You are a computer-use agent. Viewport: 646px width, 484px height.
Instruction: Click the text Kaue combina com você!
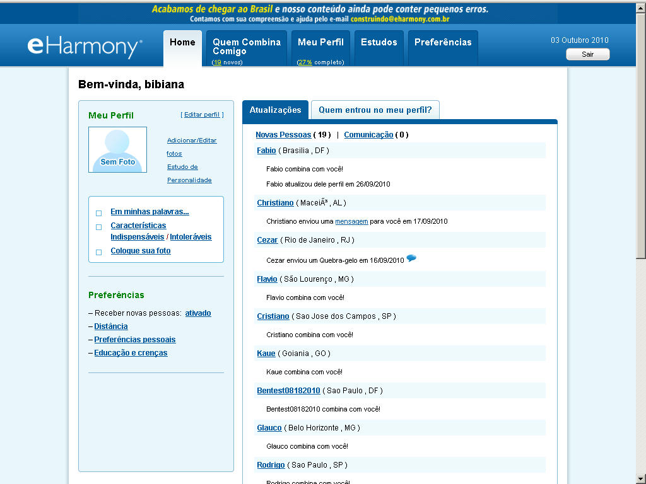pos(304,372)
